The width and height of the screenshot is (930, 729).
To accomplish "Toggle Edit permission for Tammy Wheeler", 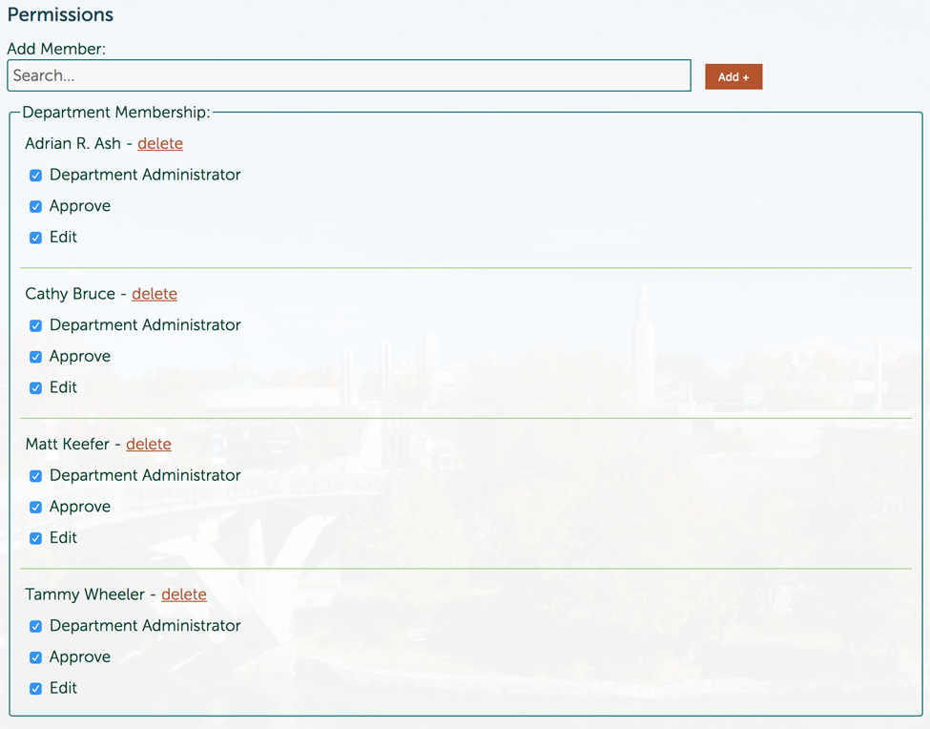I will (x=35, y=689).
